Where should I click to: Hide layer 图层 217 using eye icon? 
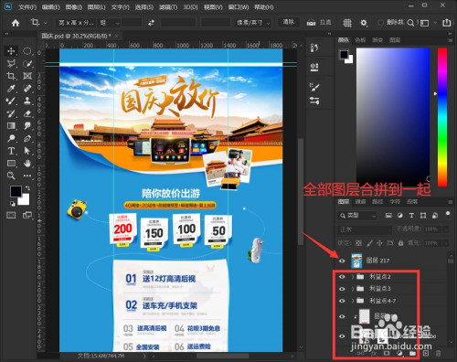(x=342, y=261)
